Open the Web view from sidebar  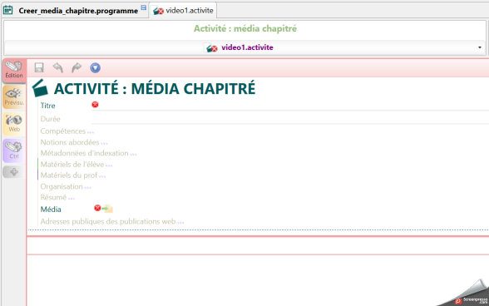click(x=14, y=124)
